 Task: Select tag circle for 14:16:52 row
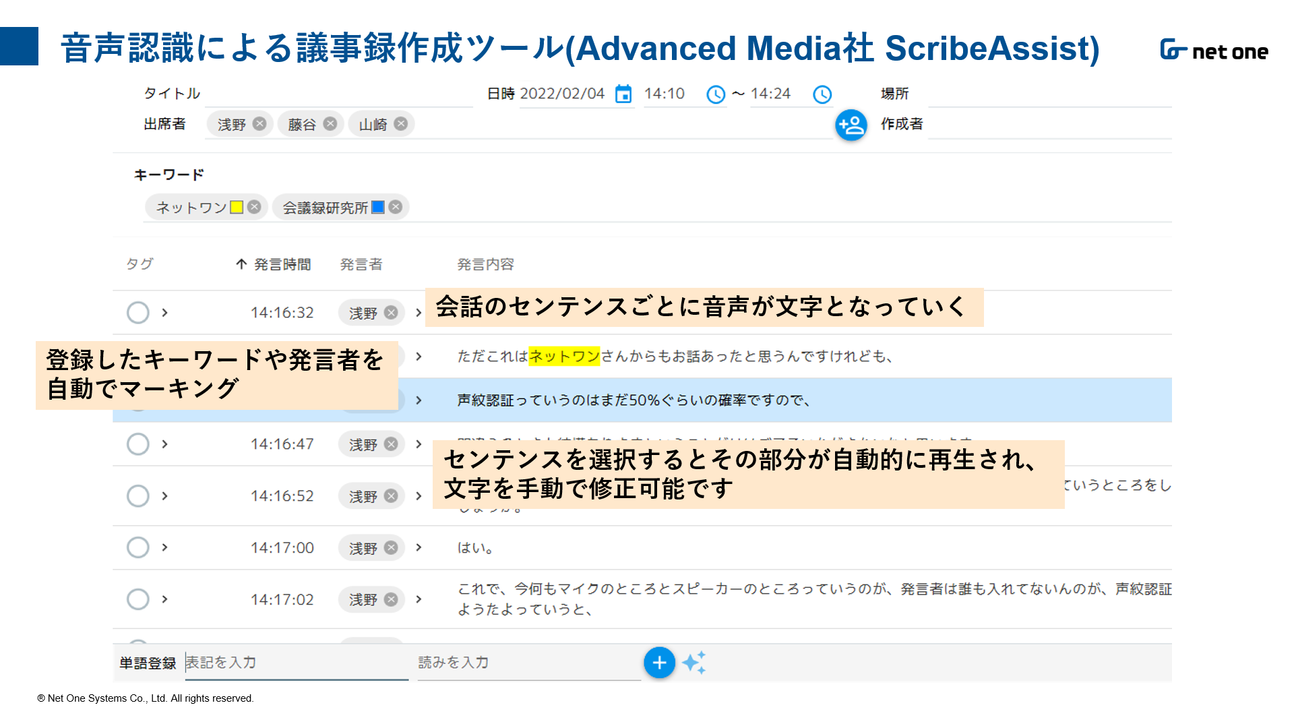click(x=138, y=496)
